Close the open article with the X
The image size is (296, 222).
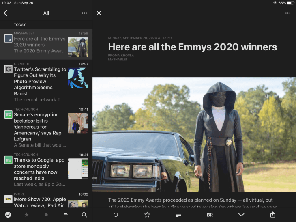(99, 13)
